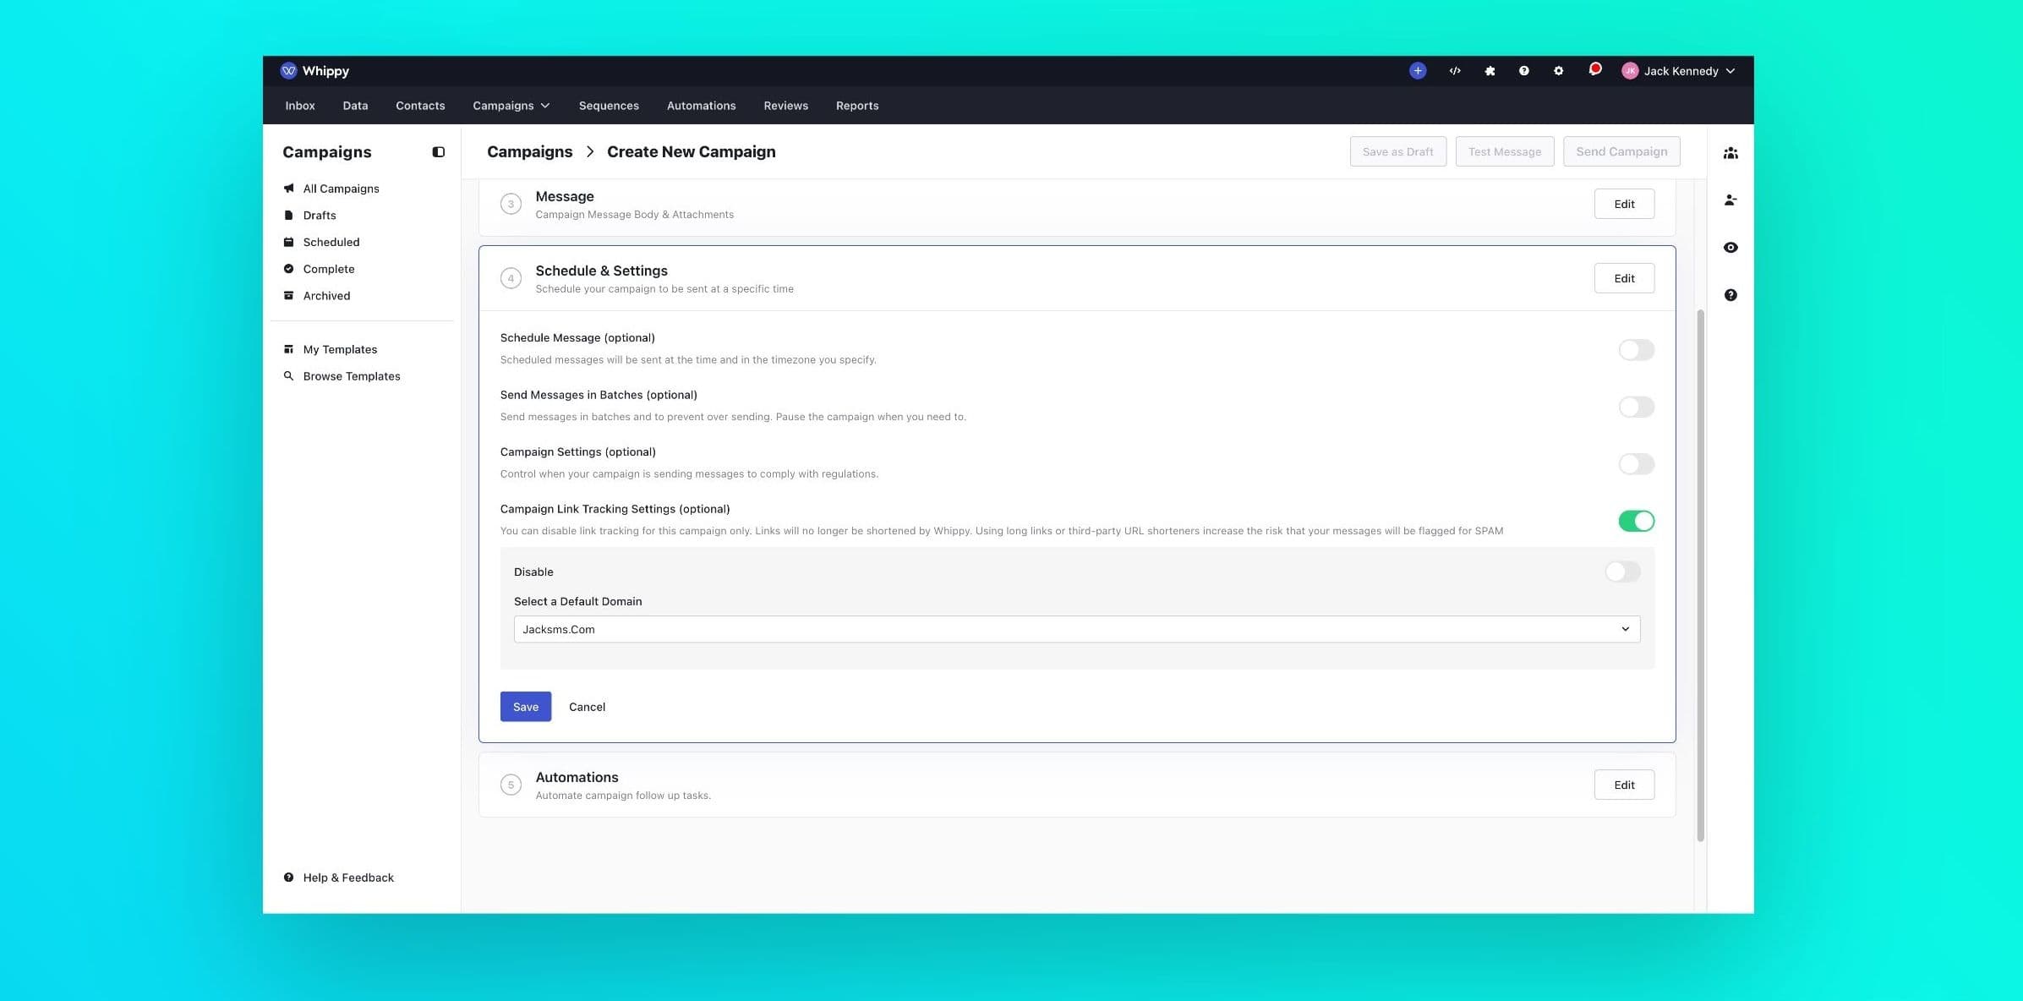Collapse the Campaigns sidebar panel

438,151
